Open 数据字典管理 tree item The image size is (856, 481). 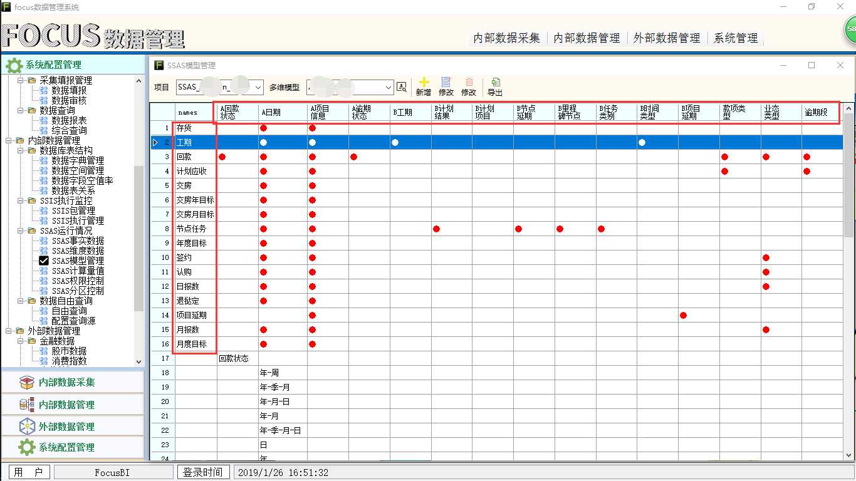coord(78,160)
